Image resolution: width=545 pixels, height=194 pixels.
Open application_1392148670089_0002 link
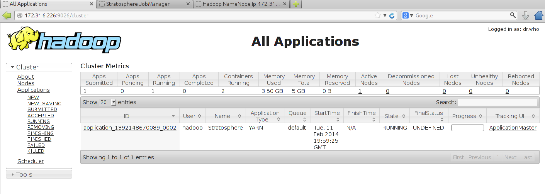130,128
